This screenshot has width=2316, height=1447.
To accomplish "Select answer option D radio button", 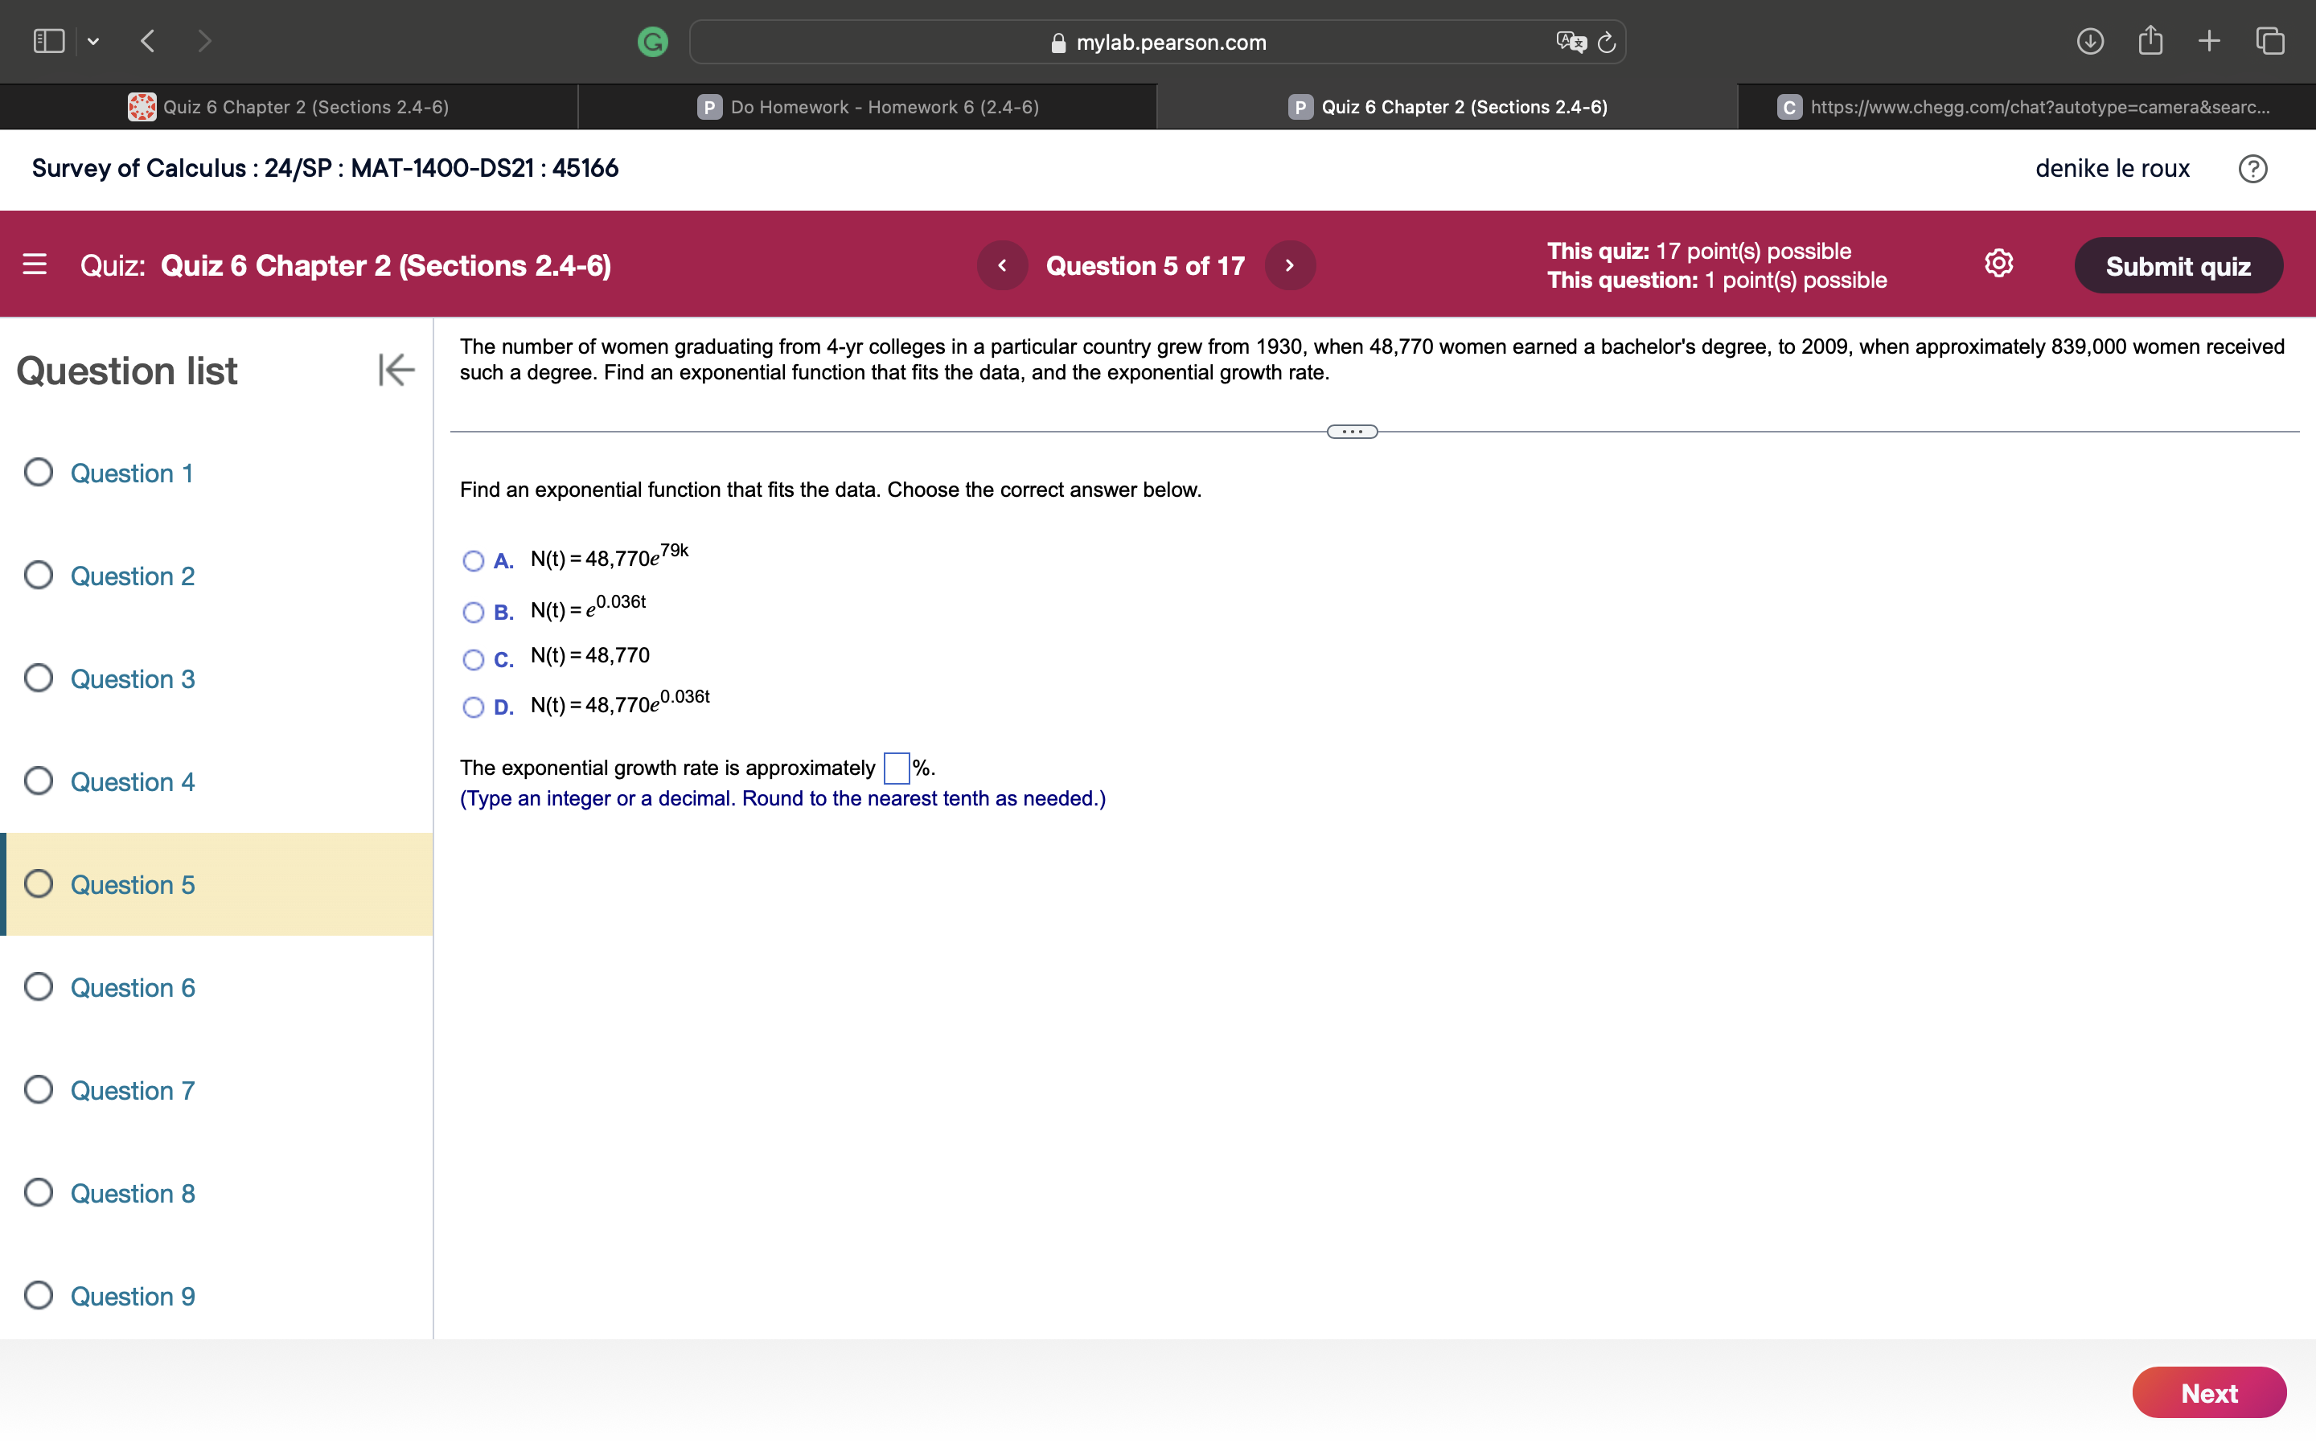I will pos(473,707).
